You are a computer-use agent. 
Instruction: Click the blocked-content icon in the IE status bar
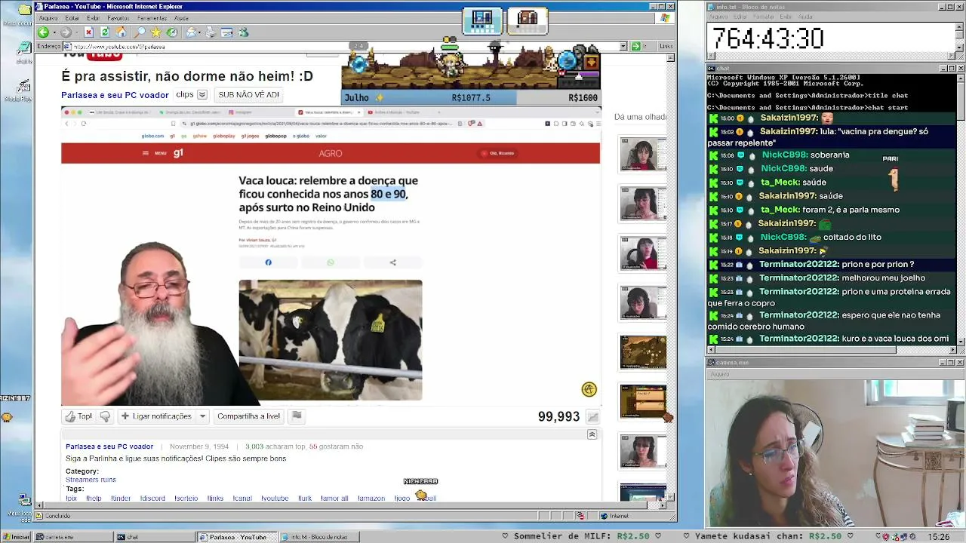point(580,516)
